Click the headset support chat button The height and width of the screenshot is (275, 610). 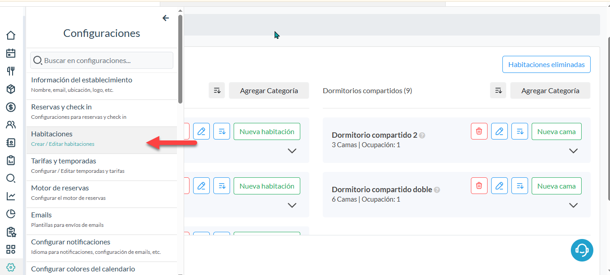pos(582,250)
